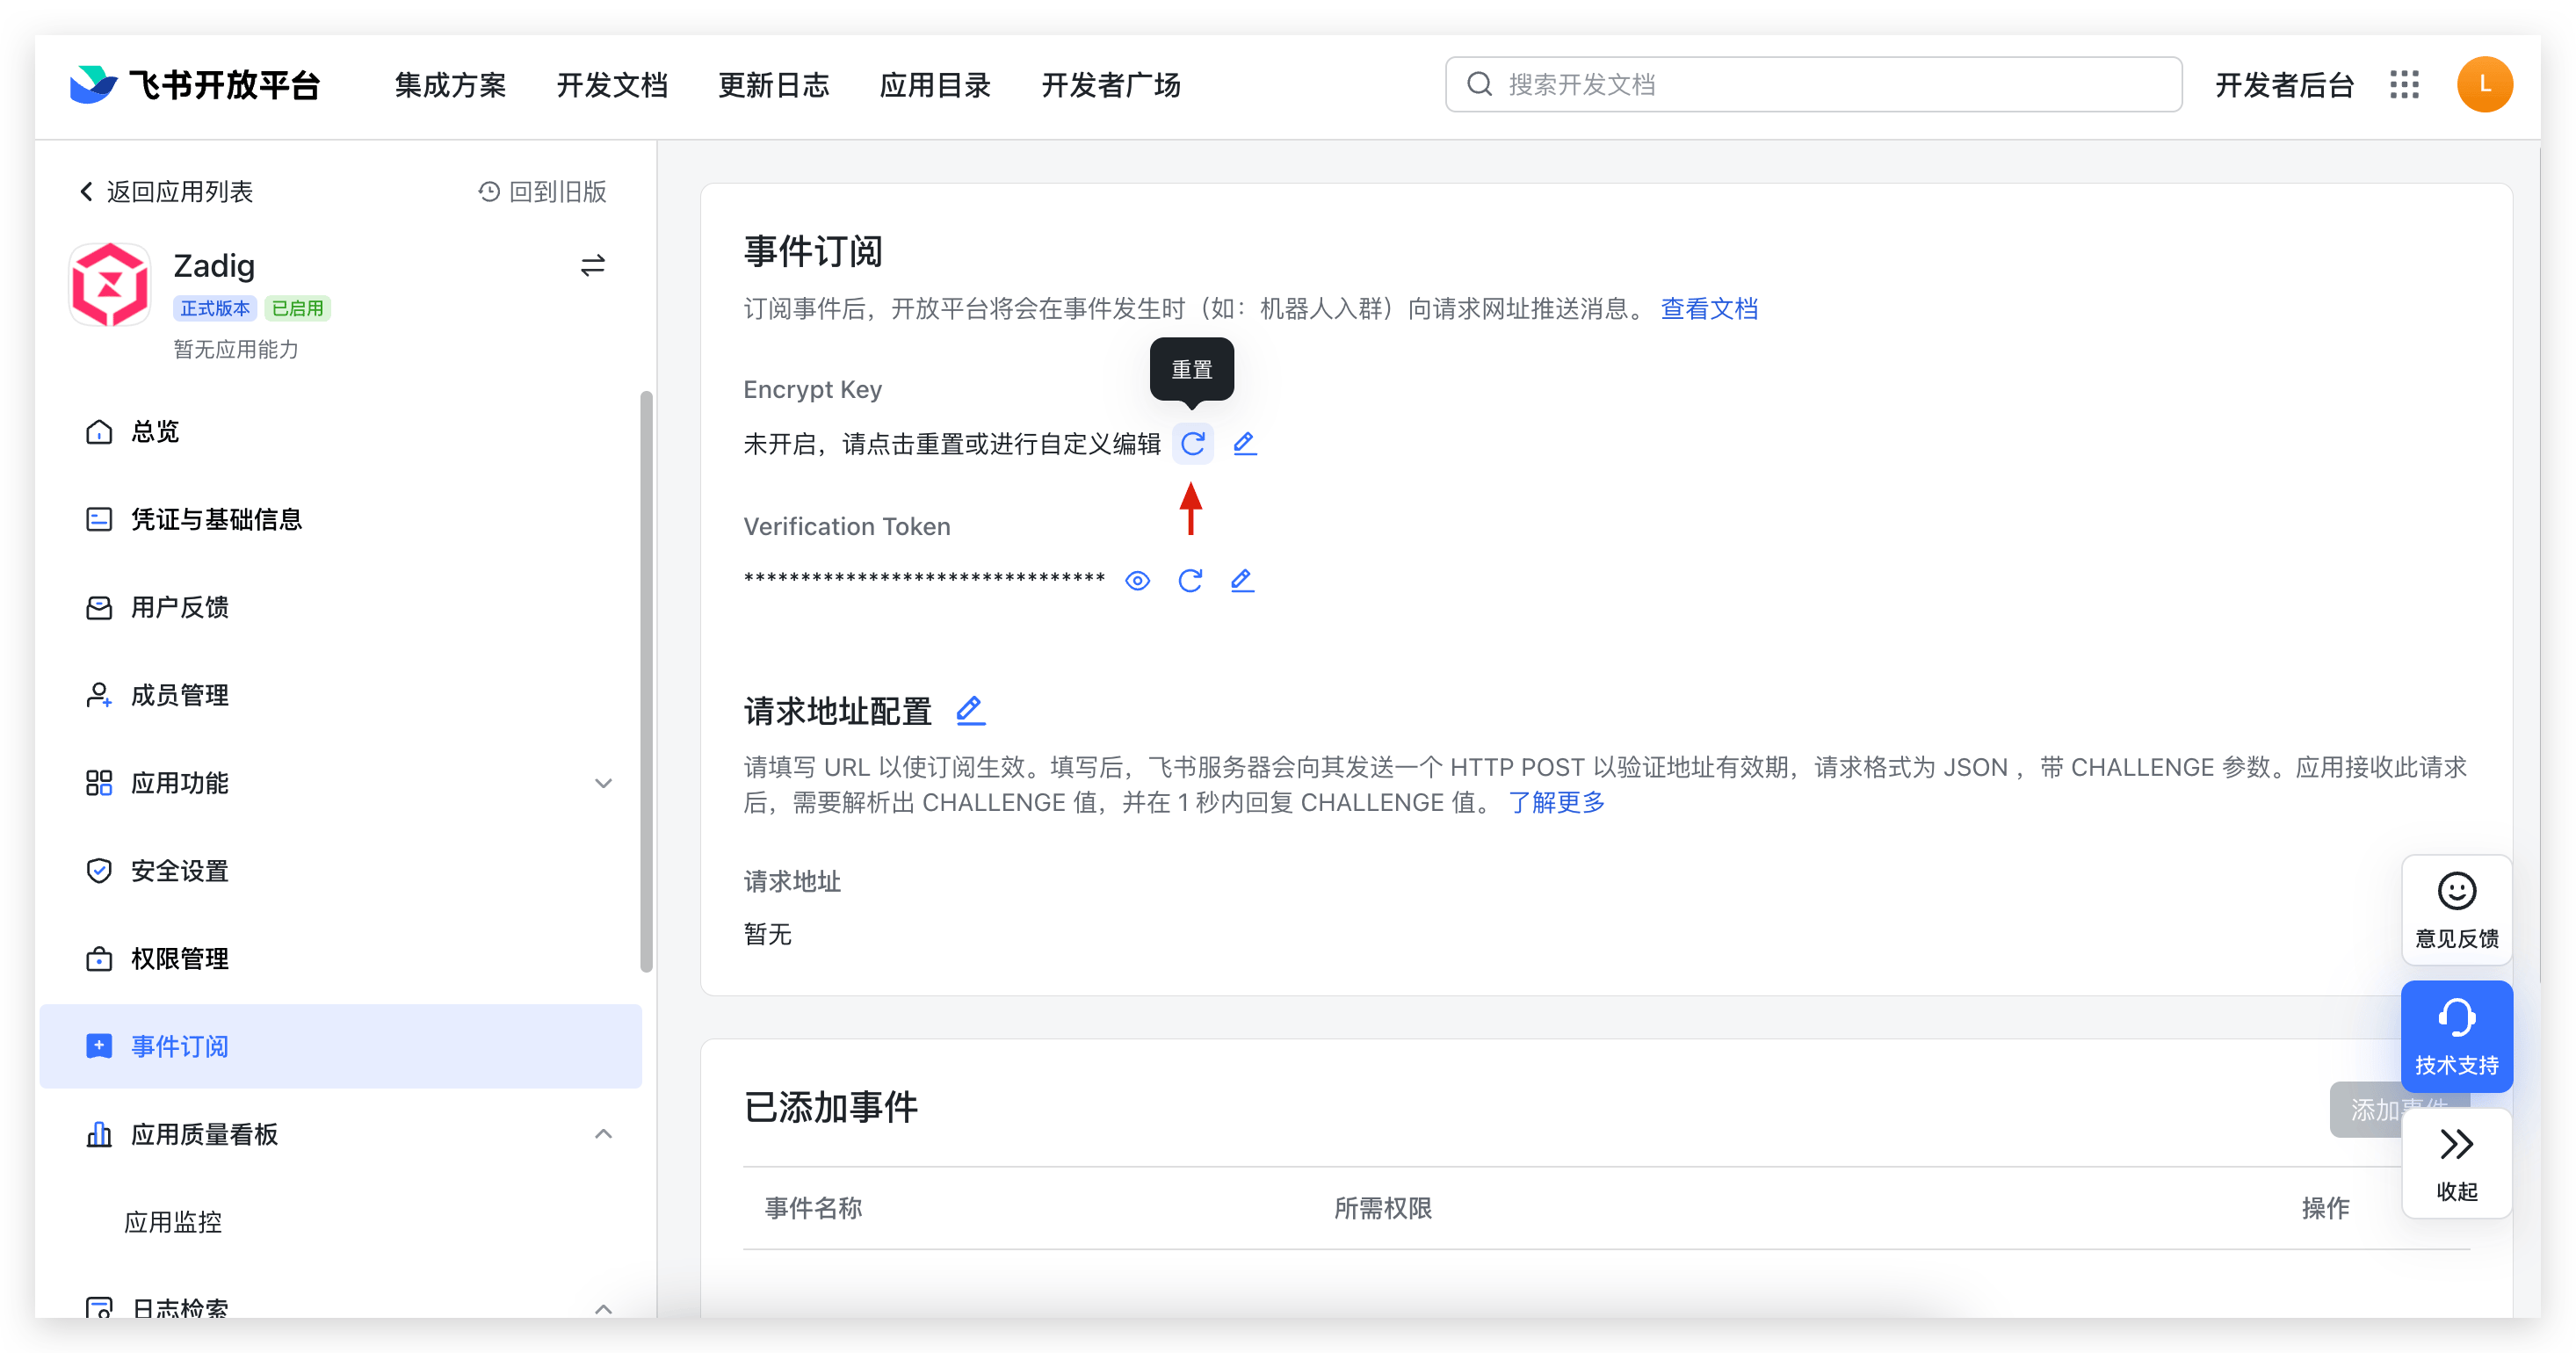
Task: Open the user avatar L
Action: click(2484, 85)
